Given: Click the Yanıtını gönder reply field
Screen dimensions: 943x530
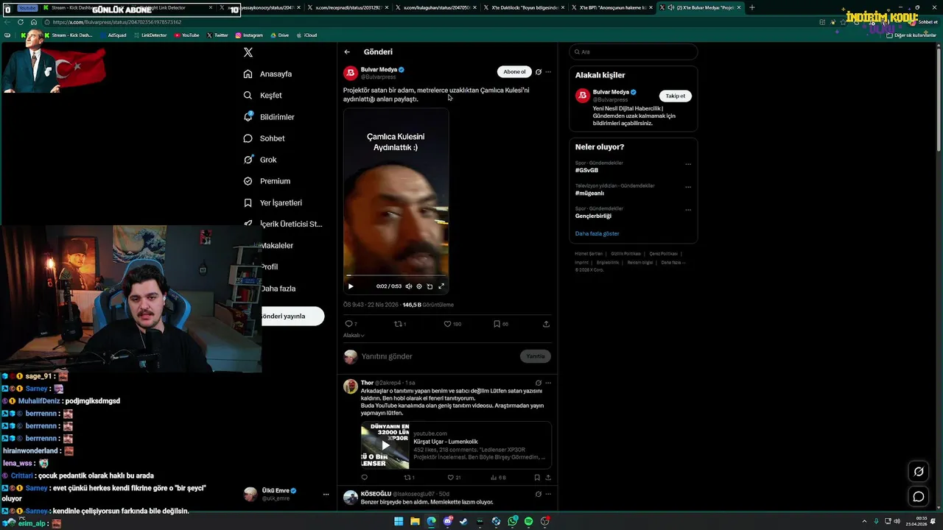Looking at the screenshot, I should [438, 356].
